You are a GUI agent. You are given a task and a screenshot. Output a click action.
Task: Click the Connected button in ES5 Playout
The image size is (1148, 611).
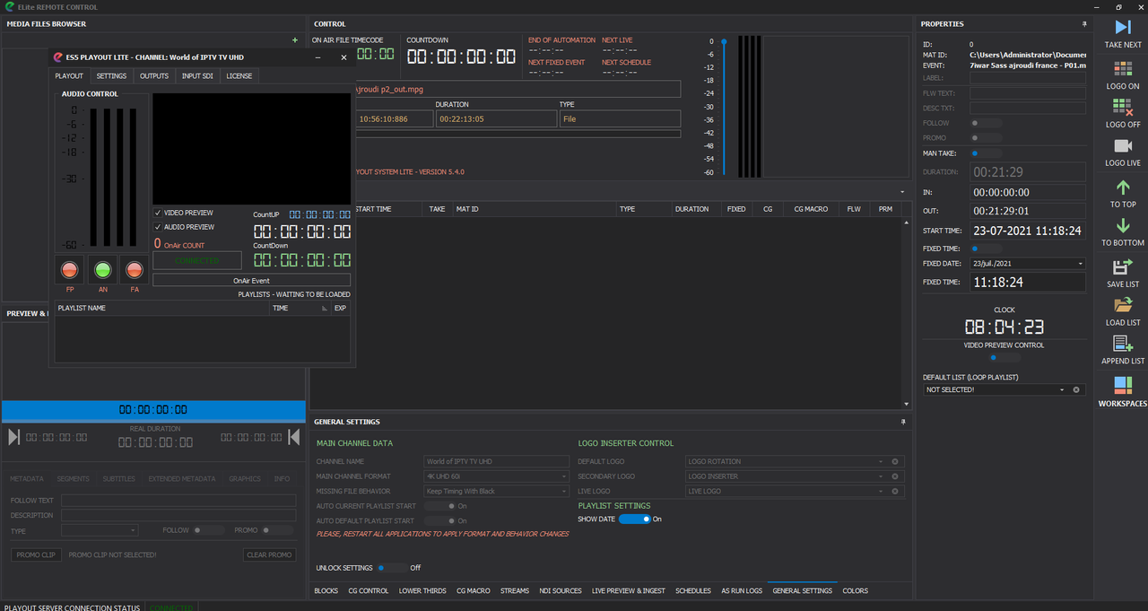197,260
